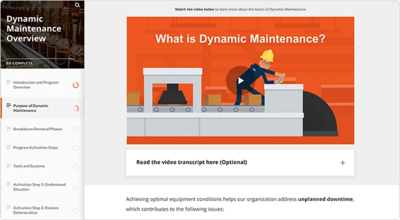Click lines icon left of Purpose of Dynamic Maintenance
The width and height of the screenshot is (400, 220).
click(9, 105)
